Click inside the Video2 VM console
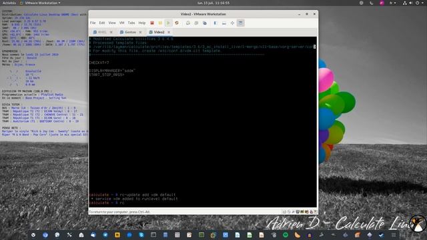 tap(203, 122)
